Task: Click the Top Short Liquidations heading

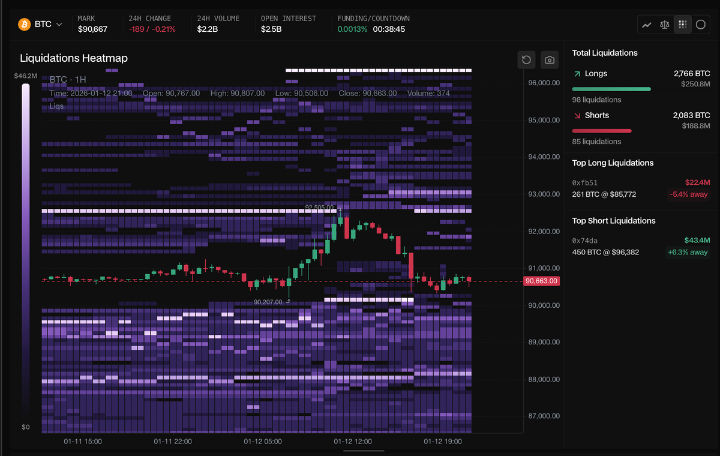Action: click(614, 221)
